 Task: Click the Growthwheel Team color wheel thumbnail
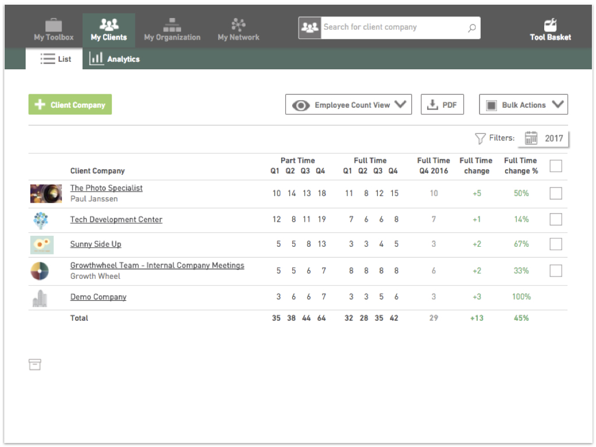40,271
